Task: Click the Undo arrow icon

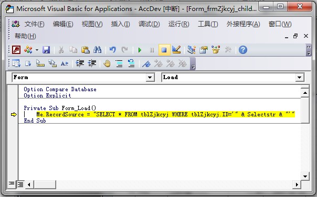Action: pyautogui.click(x=113, y=50)
